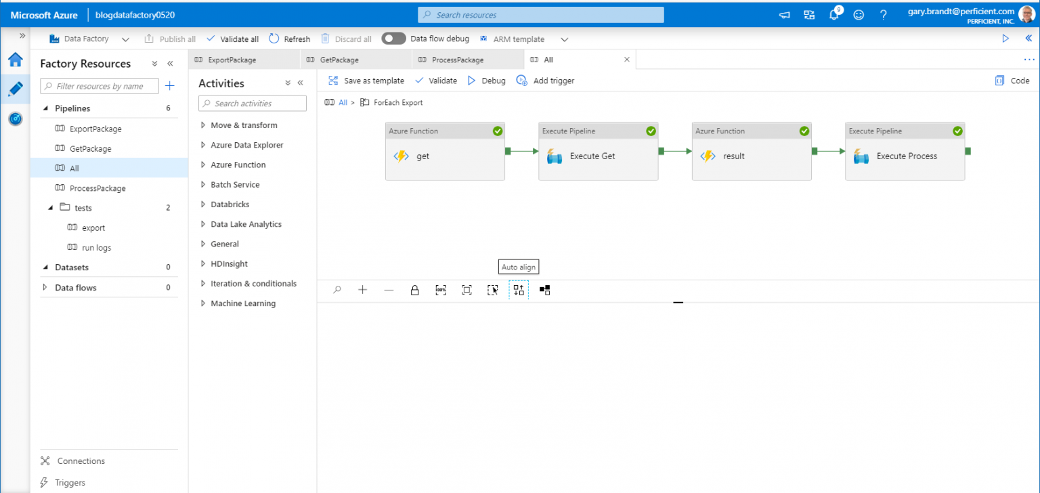
Task: Add new resource with plus icon
Action: [x=170, y=86]
